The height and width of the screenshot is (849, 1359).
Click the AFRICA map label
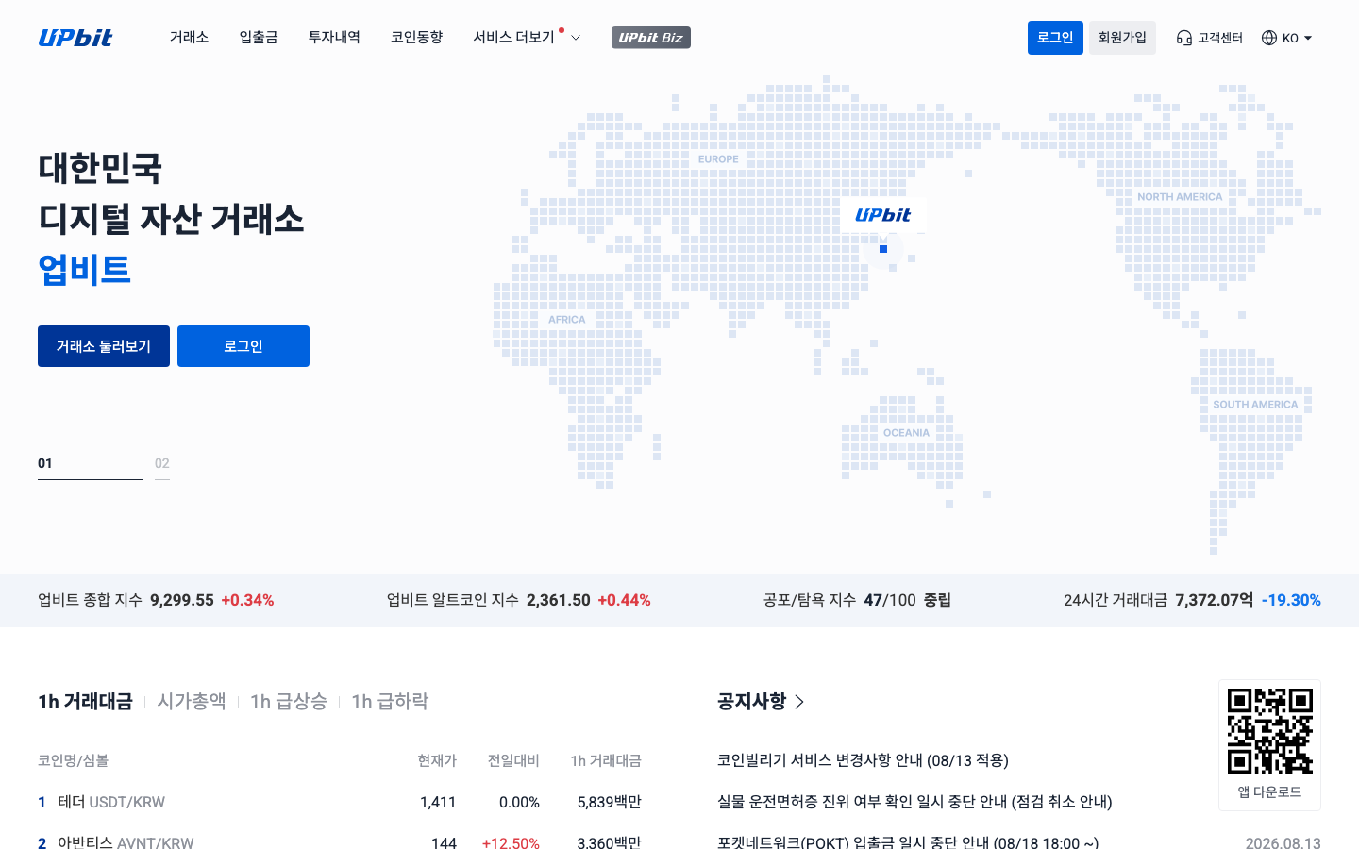(x=567, y=320)
